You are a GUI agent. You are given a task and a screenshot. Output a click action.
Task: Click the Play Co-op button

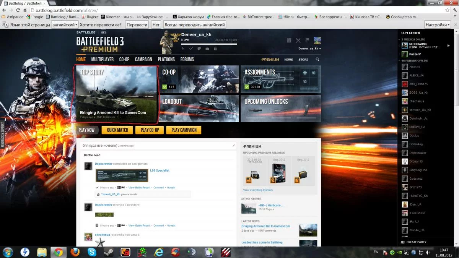click(x=150, y=130)
